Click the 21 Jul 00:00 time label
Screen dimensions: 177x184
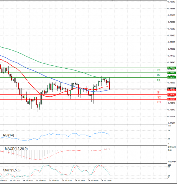pyautogui.click(x=41, y=181)
